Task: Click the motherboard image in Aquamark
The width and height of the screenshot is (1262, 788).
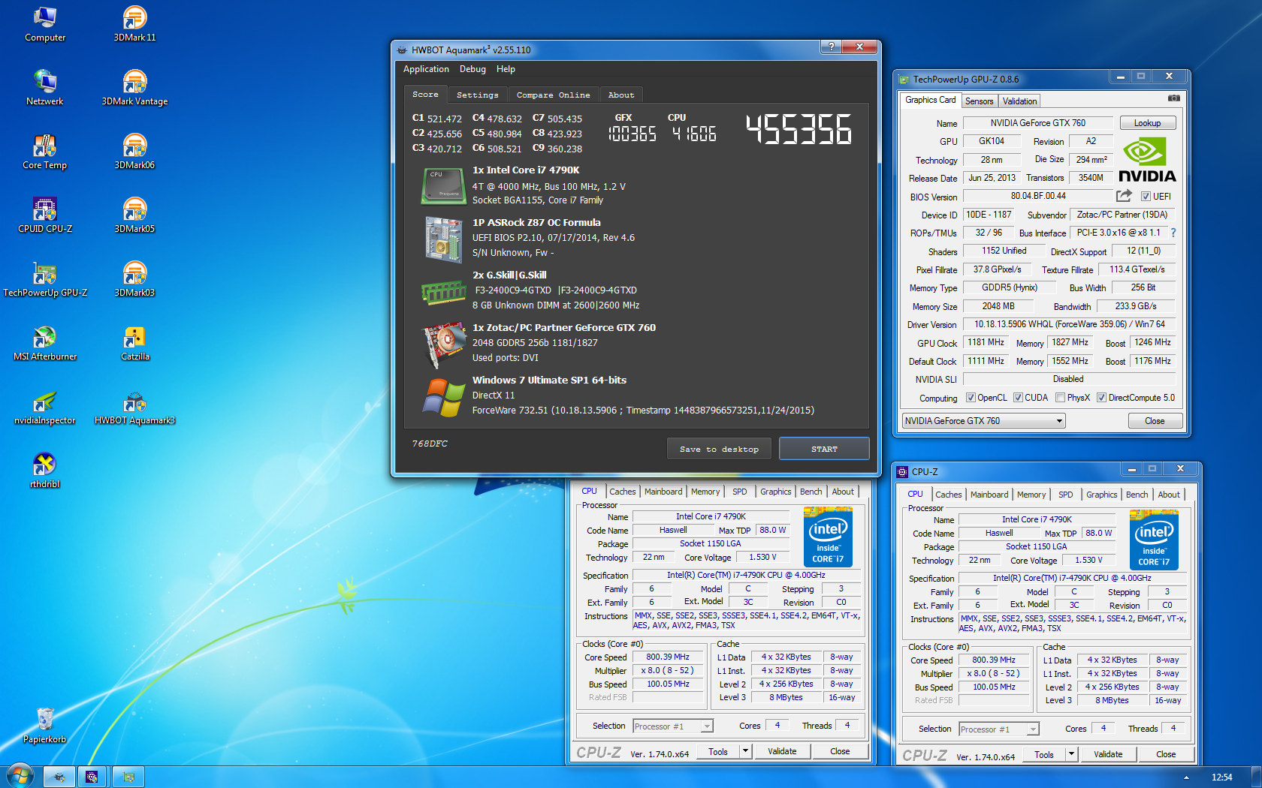Action: (443, 239)
